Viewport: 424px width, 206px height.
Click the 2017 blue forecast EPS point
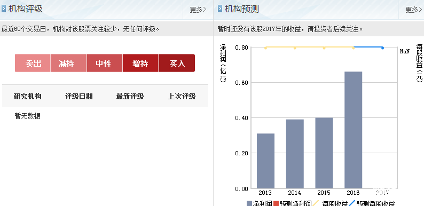coord(382,48)
